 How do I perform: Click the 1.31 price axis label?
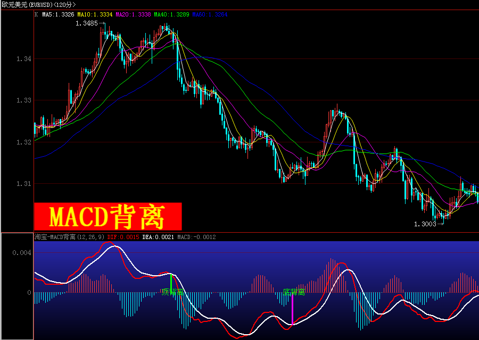click(x=24, y=184)
